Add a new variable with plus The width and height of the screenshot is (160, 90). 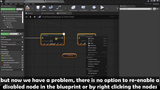click(x=22, y=49)
